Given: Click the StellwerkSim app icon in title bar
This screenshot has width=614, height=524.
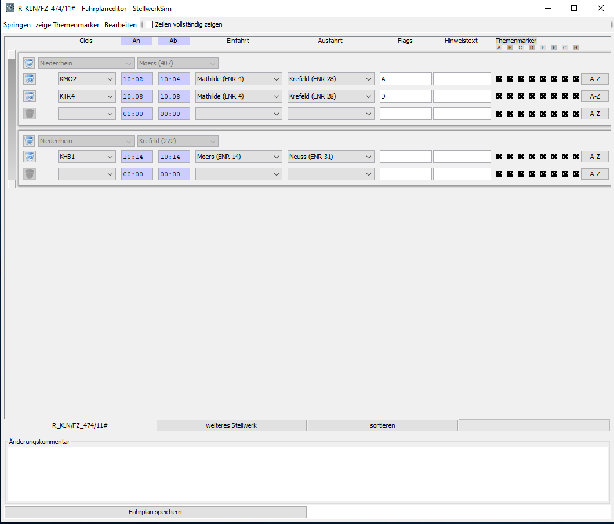Looking at the screenshot, I should click(x=10, y=8).
